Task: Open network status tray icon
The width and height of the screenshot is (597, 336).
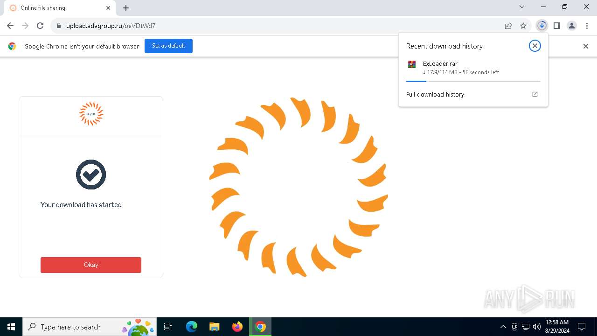Action: click(526, 327)
